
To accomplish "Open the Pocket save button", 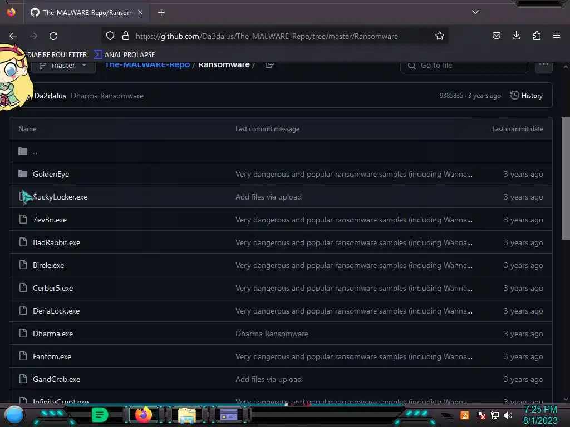I will tap(496, 36).
